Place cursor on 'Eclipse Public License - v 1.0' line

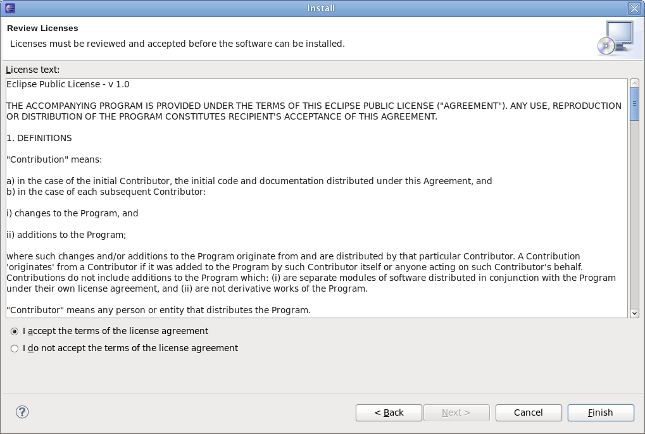68,84
